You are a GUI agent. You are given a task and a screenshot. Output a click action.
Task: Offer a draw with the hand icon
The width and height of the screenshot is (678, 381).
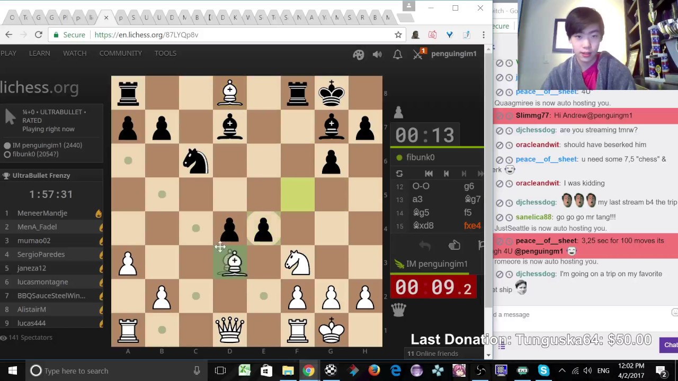click(x=454, y=245)
